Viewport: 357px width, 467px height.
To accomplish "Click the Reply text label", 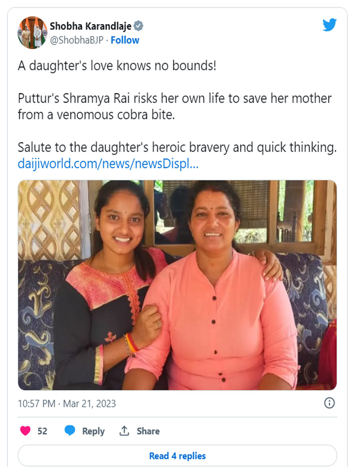I will click(x=94, y=431).
